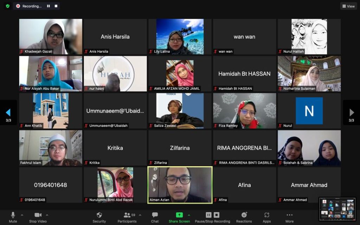Stop the video camera
The image size is (360, 225).
coord(38,215)
